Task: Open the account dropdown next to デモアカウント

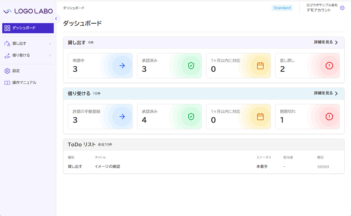Action: 342,8
